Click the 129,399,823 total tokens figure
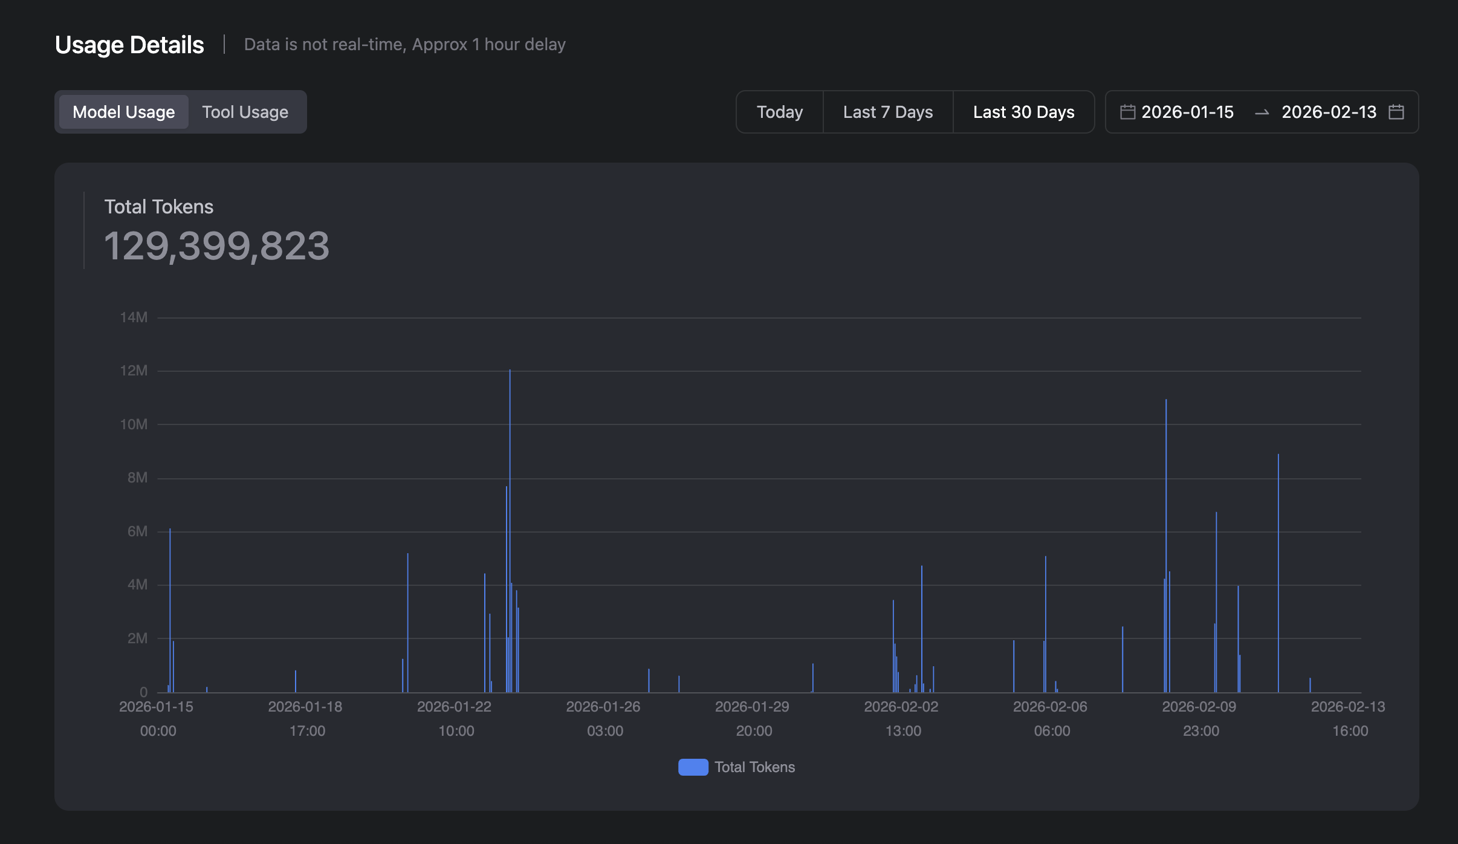 click(216, 246)
